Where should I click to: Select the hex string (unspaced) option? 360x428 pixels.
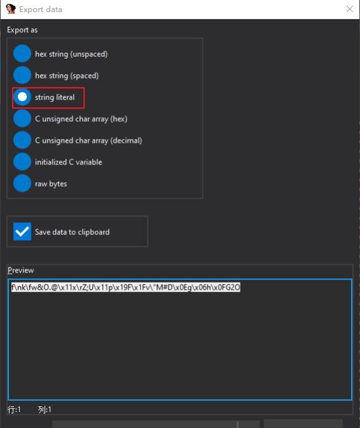[22, 54]
